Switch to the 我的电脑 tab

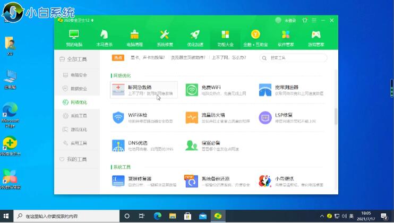(74, 38)
